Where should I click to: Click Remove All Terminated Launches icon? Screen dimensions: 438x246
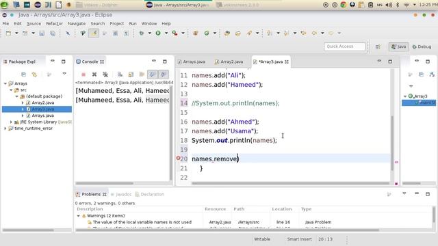coord(105,74)
